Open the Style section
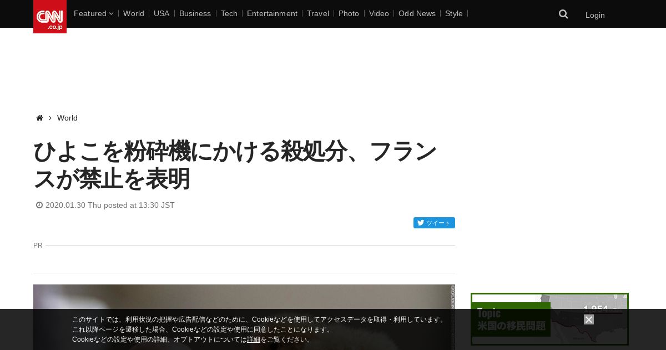Screen dimensions: 666x350 pyautogui.click(x=454, y=13)
